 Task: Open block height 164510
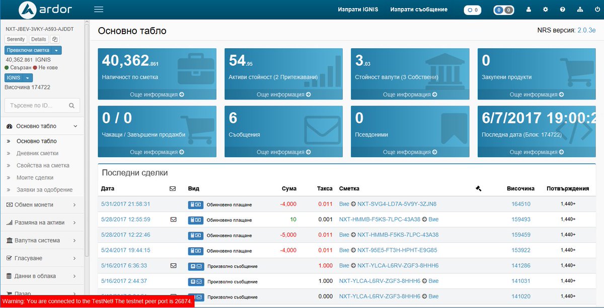[521, 204]
